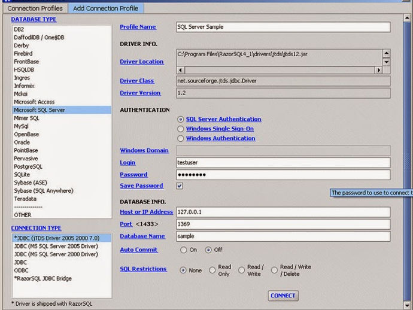Click the Login field containing testuser
The image size is (413, 310).
point(283,163)
